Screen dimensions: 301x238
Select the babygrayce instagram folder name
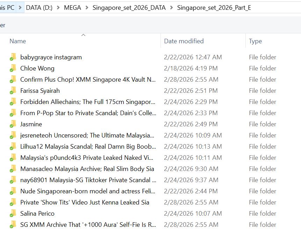click(51, 57)
